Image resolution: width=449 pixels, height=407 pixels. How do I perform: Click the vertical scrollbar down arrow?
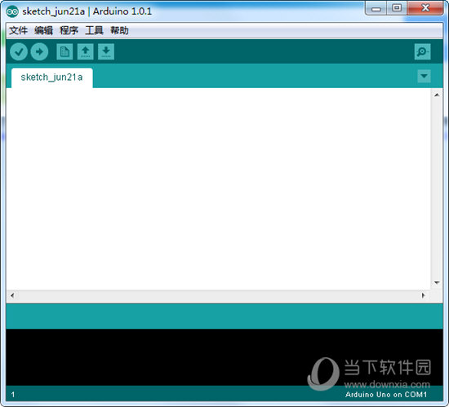pos(437,282)
